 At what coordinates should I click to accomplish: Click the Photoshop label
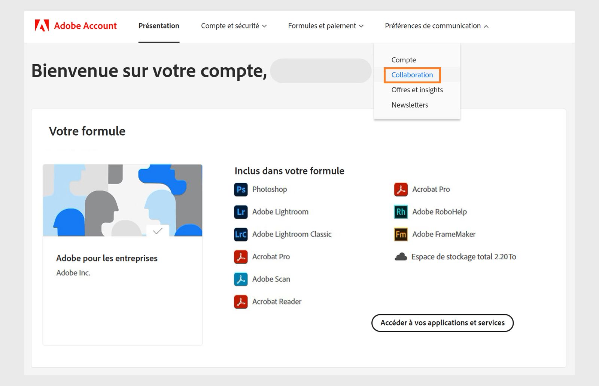270,189
